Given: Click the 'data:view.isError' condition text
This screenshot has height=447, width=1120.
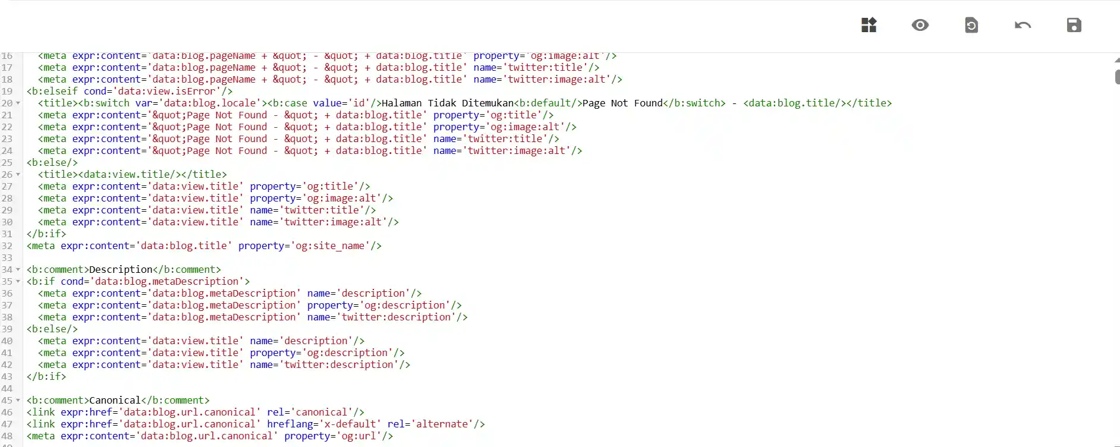Looking at the screenshot, I should coord(166,92).
